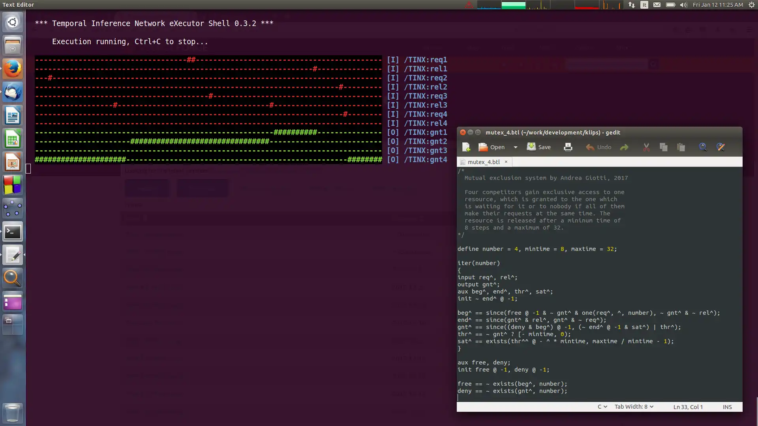Open the clock showing Fri Jan 12 11:25 AM

coord(718,5)
